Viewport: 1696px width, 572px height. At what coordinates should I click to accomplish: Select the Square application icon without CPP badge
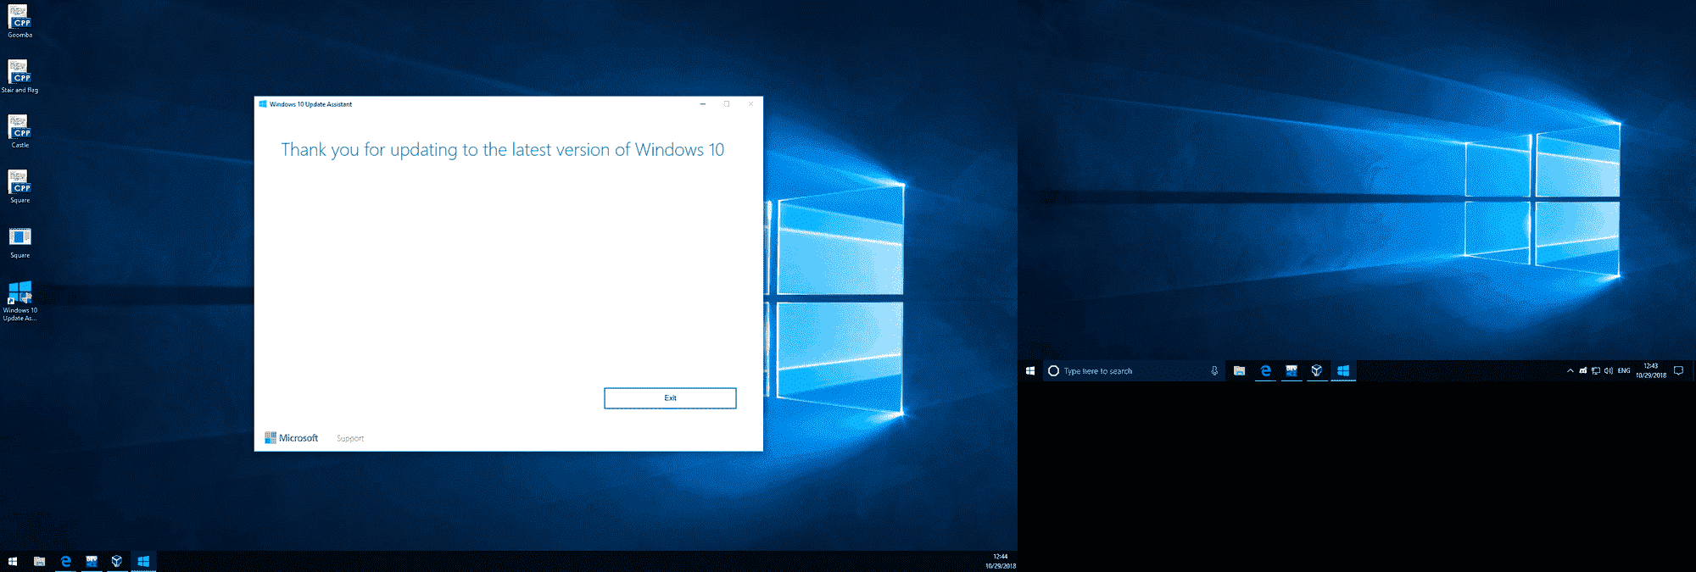pyautogui.click(x=20, y=242)
